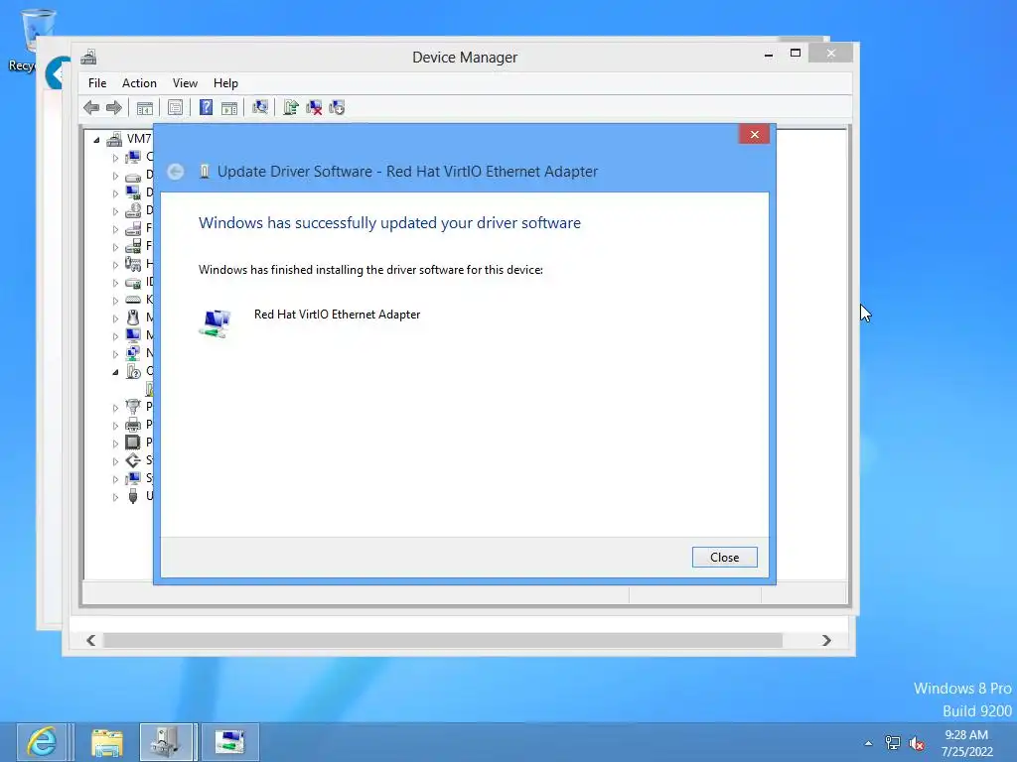Open File Explorer from the taskbar
This screenshot has height=762, width=1017.
tap(107, 742)
